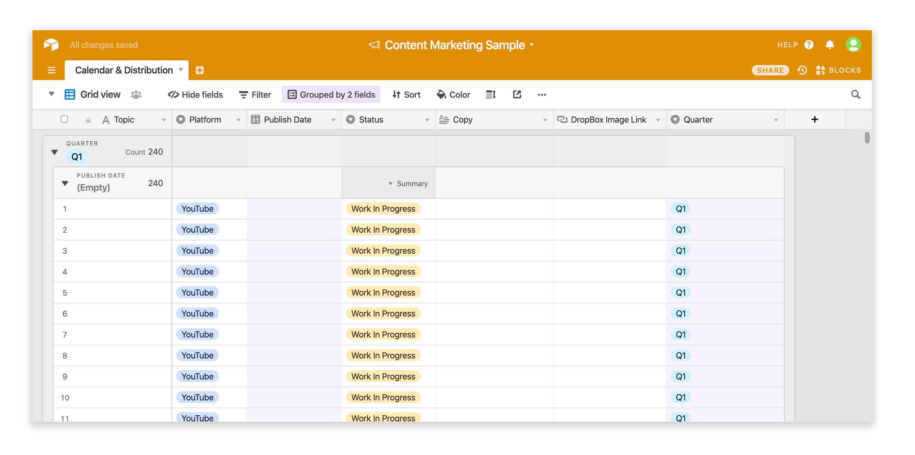Click Work In Progress tag in row 3
This screenshot has height=455, width=915.
tap(383, 251)
